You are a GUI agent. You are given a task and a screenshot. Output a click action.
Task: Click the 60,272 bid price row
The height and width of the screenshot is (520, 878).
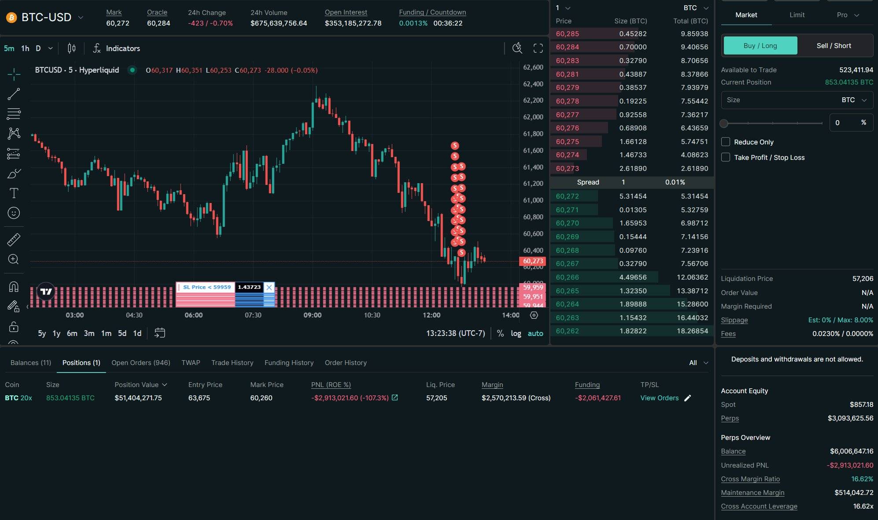point(632,196)
